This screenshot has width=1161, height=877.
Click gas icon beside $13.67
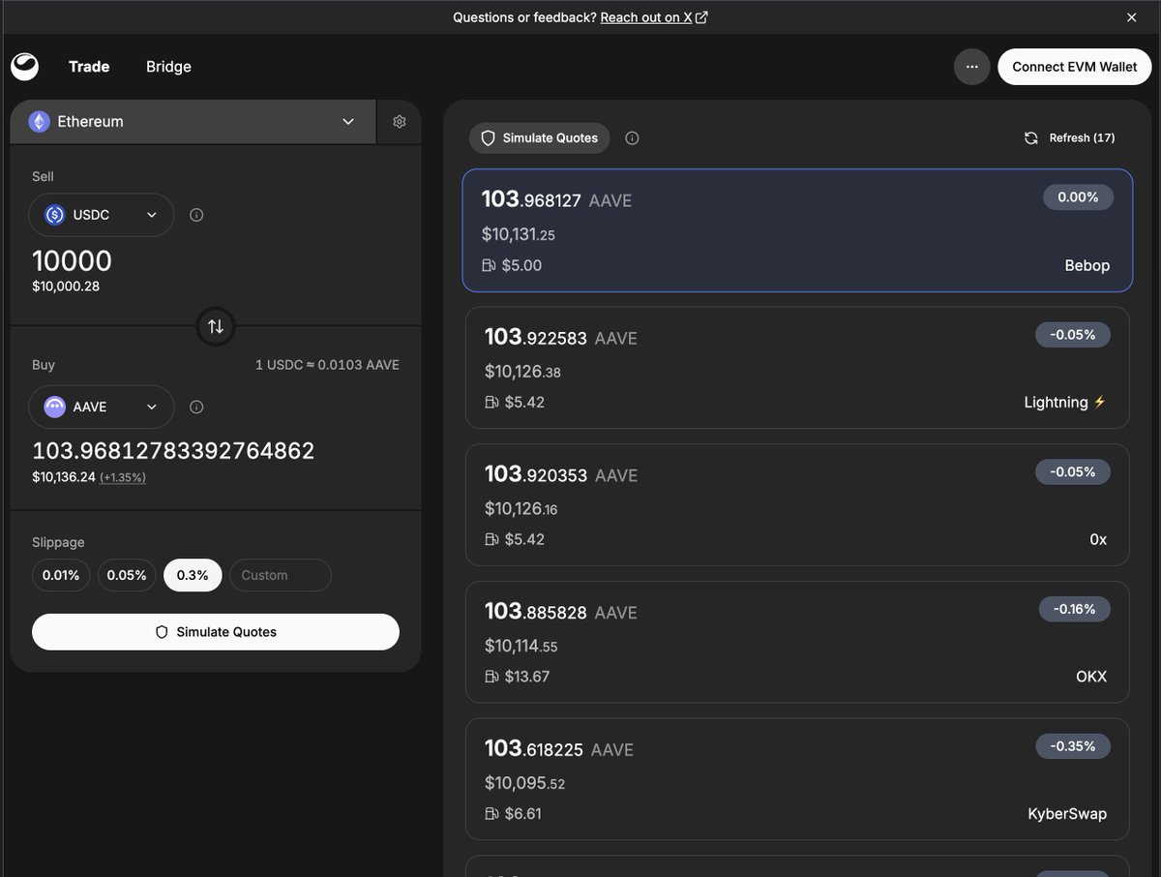(492, 677)
